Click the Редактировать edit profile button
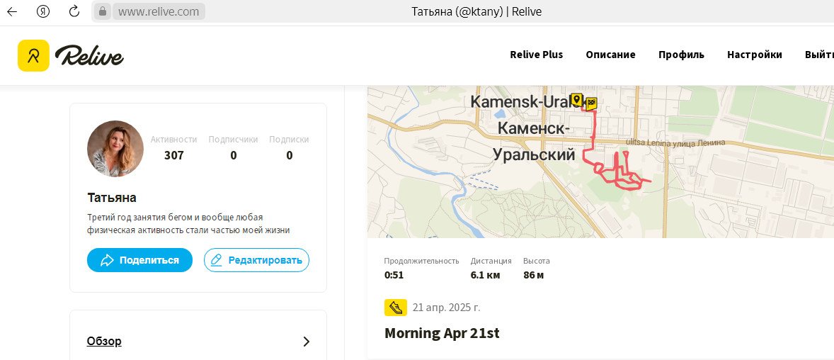This screenshot has width=834, height=360. (256, 260)
